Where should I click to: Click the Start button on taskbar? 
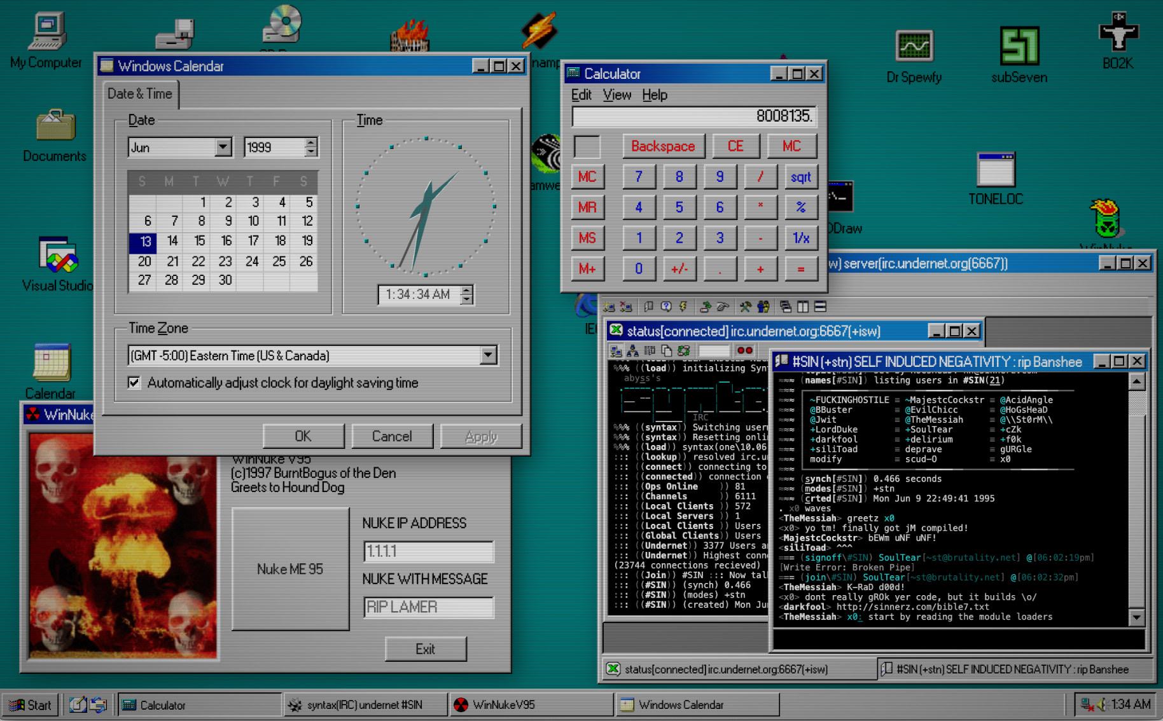click(31, 704)
